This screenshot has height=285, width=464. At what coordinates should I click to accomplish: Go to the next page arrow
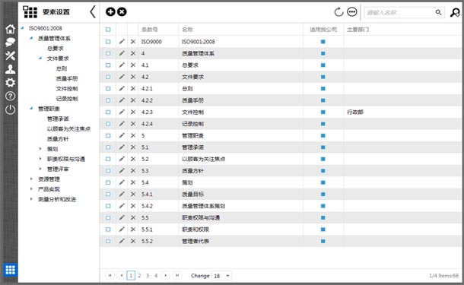click(x=165, y=276)
